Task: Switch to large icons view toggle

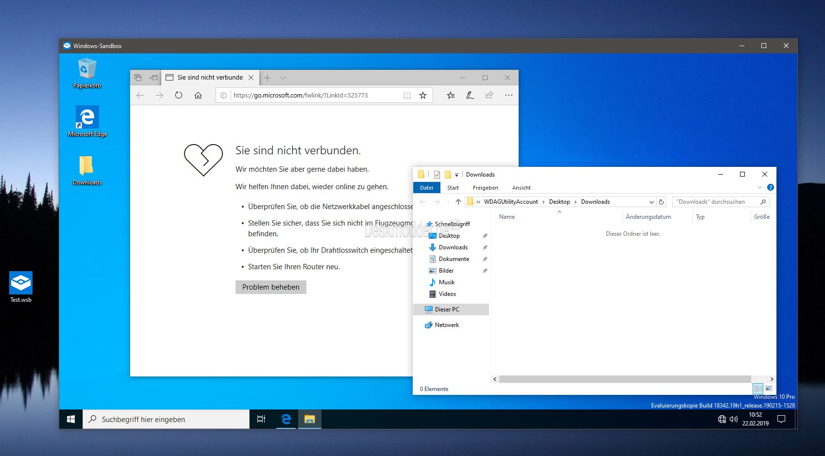Action: (x=769, y=389)
